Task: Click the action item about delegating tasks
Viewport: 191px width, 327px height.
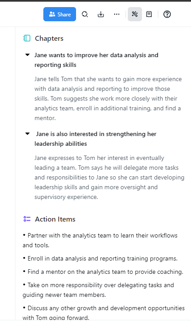Action: [x=98, y=290]
